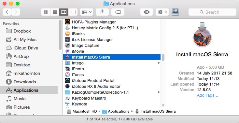Screen dimensions: 239x123
Task: Switch to list view
Action: click(55, 12)
